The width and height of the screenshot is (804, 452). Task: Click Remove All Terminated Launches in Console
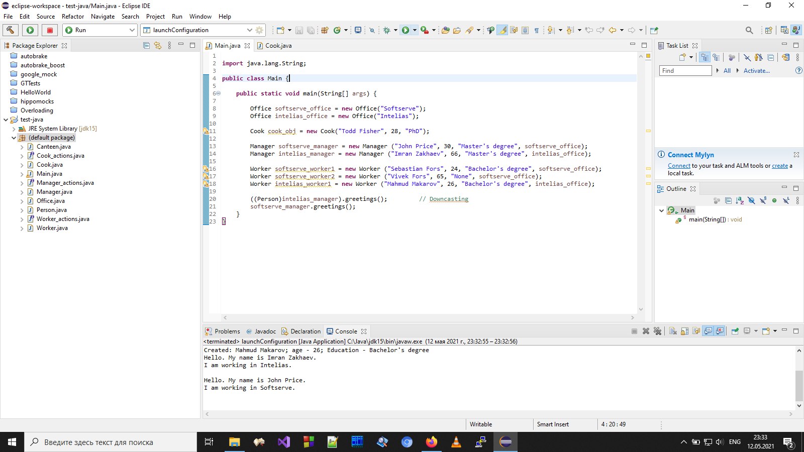657,331
